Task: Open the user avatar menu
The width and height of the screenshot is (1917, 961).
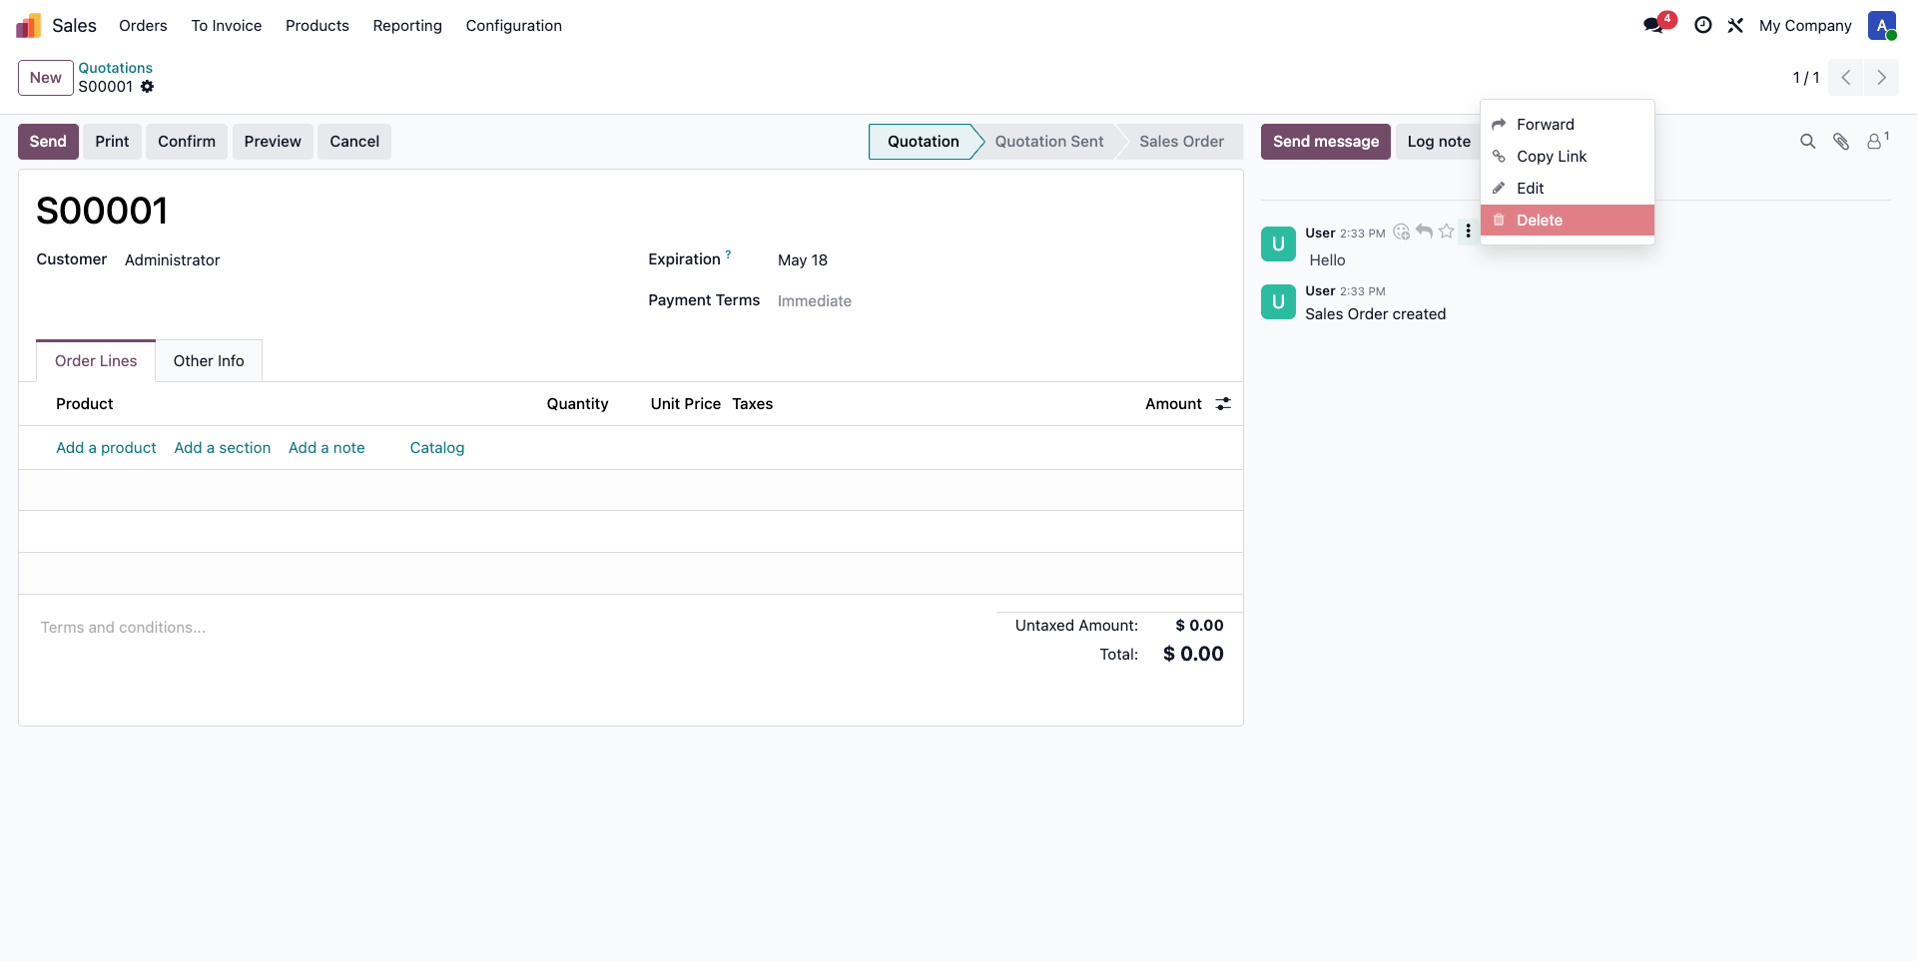Action: pyautogui.click(x=1882, y=25)
